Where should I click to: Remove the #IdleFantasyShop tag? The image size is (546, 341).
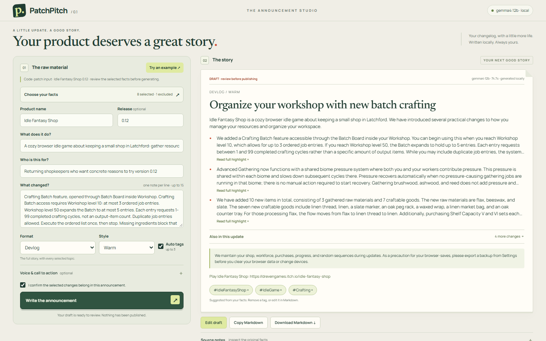248,290
